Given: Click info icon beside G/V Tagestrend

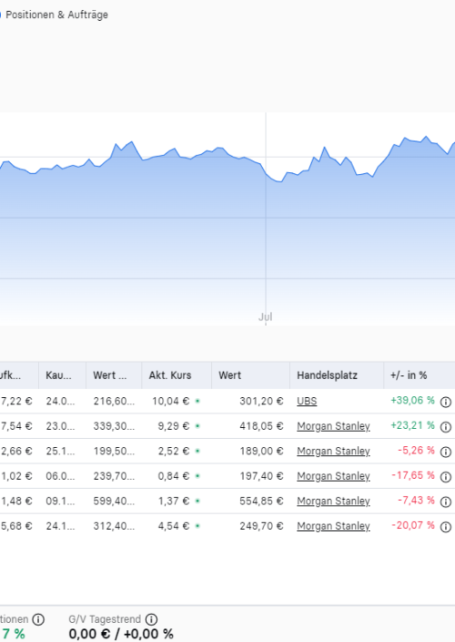Looking at the screenshot, I should pos(151,619).
